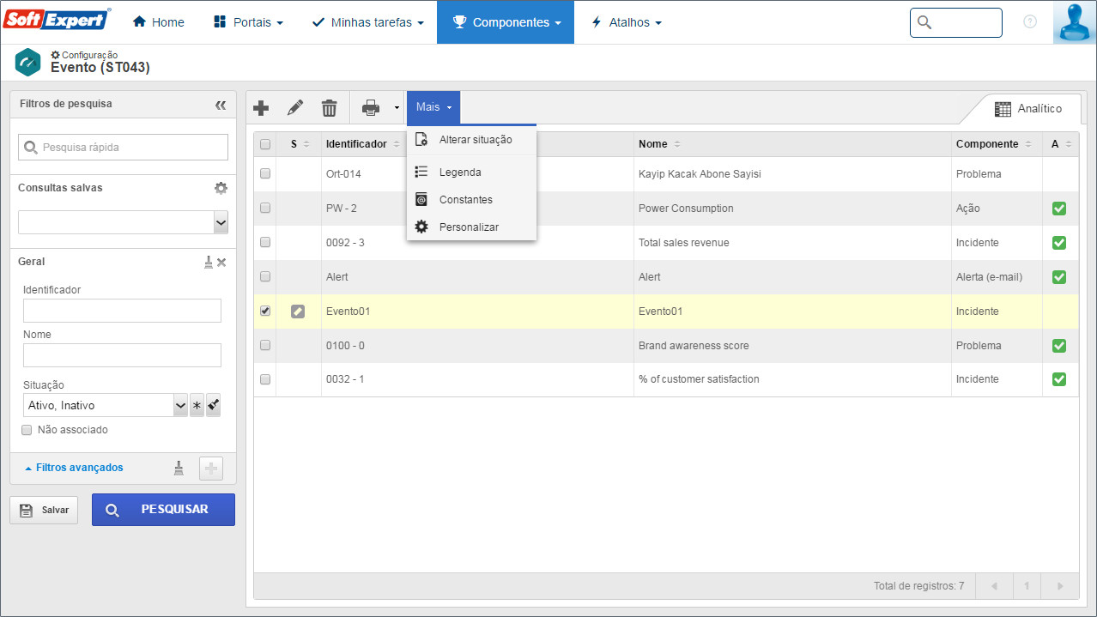Image resolution: width=1097 pixels, height=617 pixels.
Task: Click the Salvar button
Action: 44,510
